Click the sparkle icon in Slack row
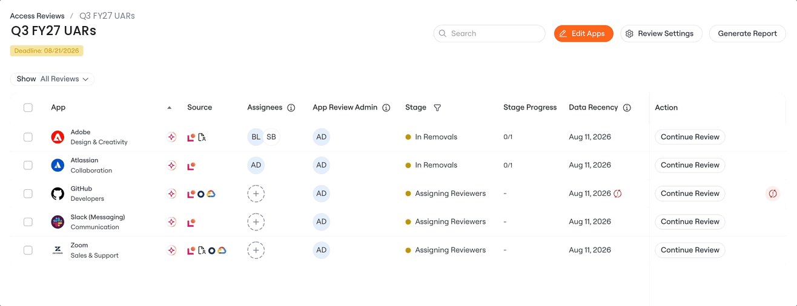Image resolution: width=797 pixels, height=306 pixels. [x=172, y=222]
